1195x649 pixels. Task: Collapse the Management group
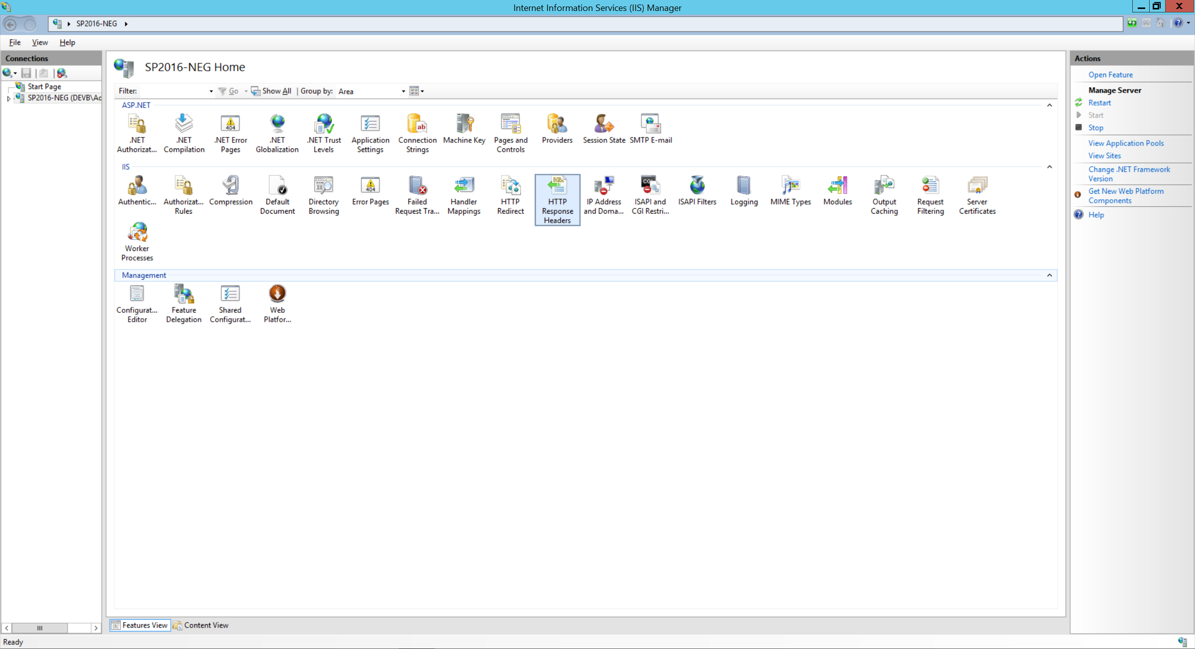(x=1049, y=275)
